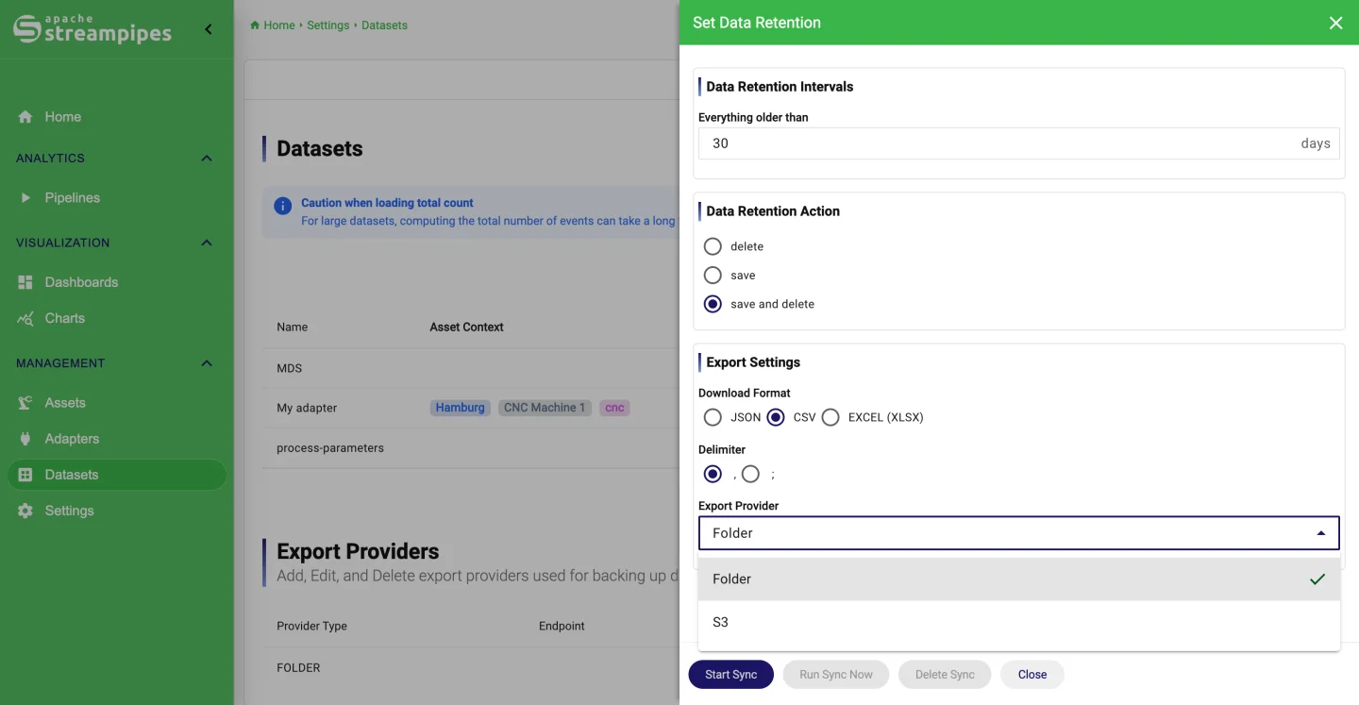Close the Set Data Retention panel
Image resolution: width=1359 pixels, height=705 pixels.
[x=1335, y=23]
